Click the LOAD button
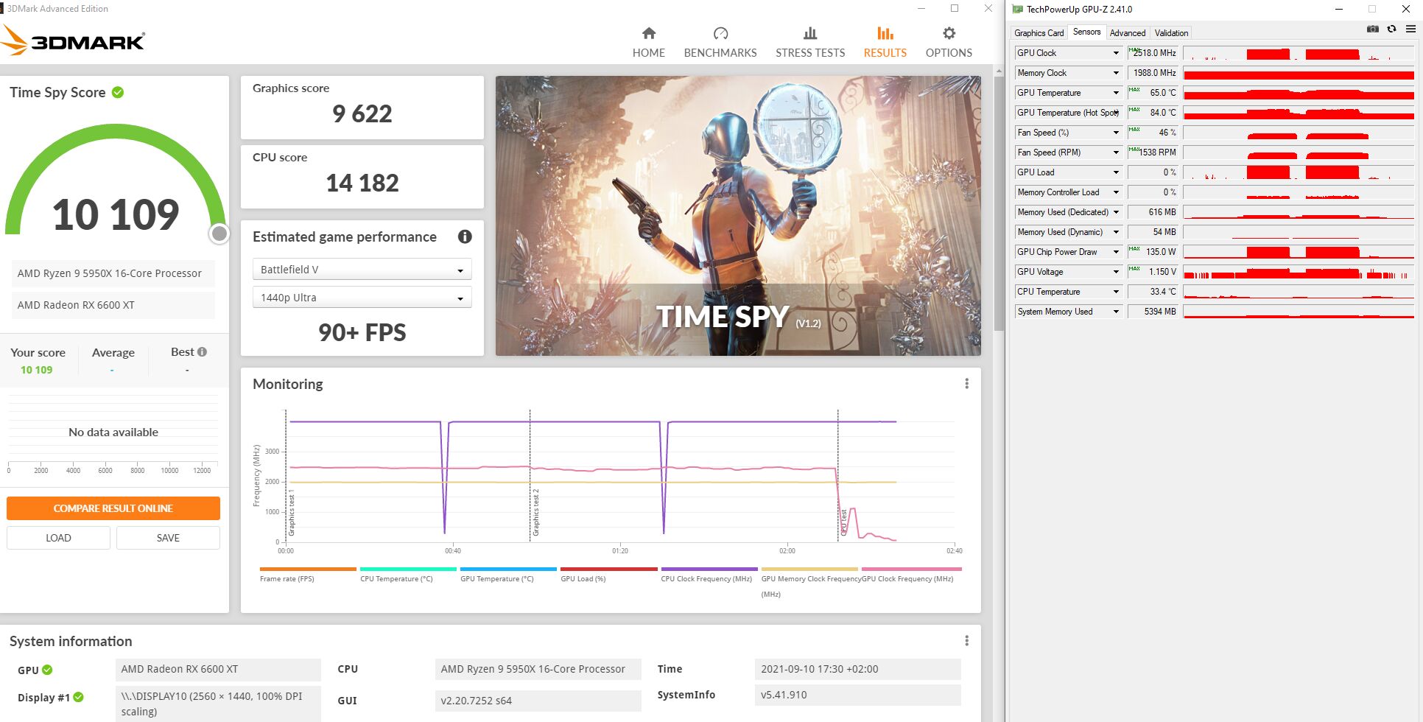1423x722 pixels. tap(58, 538)
